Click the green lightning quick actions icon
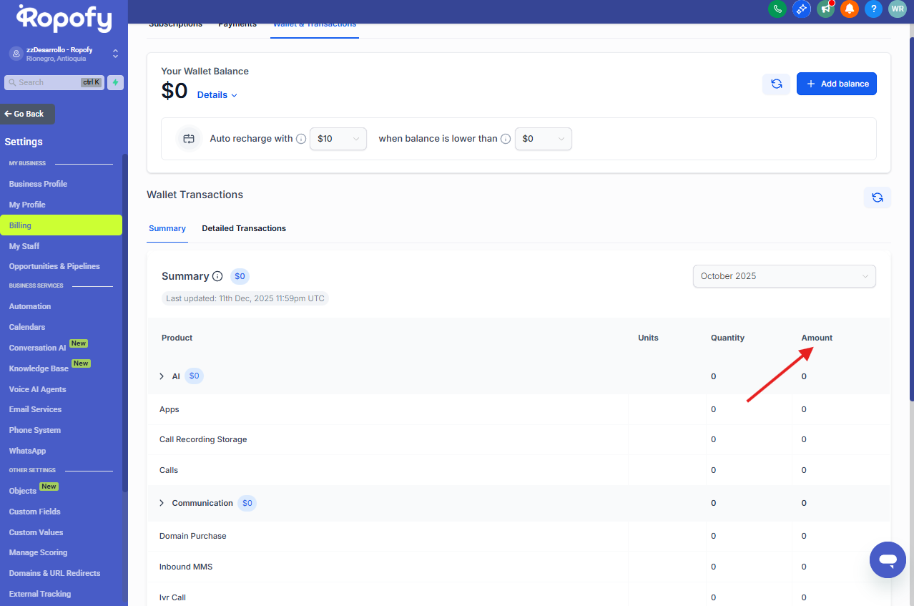The height and width of the screenshot is (606, 914). pyautogui.click(x=115, y=82)
